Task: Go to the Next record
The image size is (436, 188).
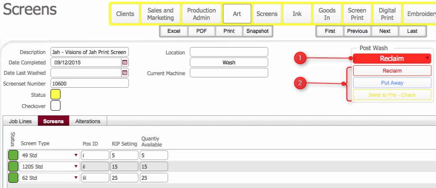Action: (x=384, y=31)
